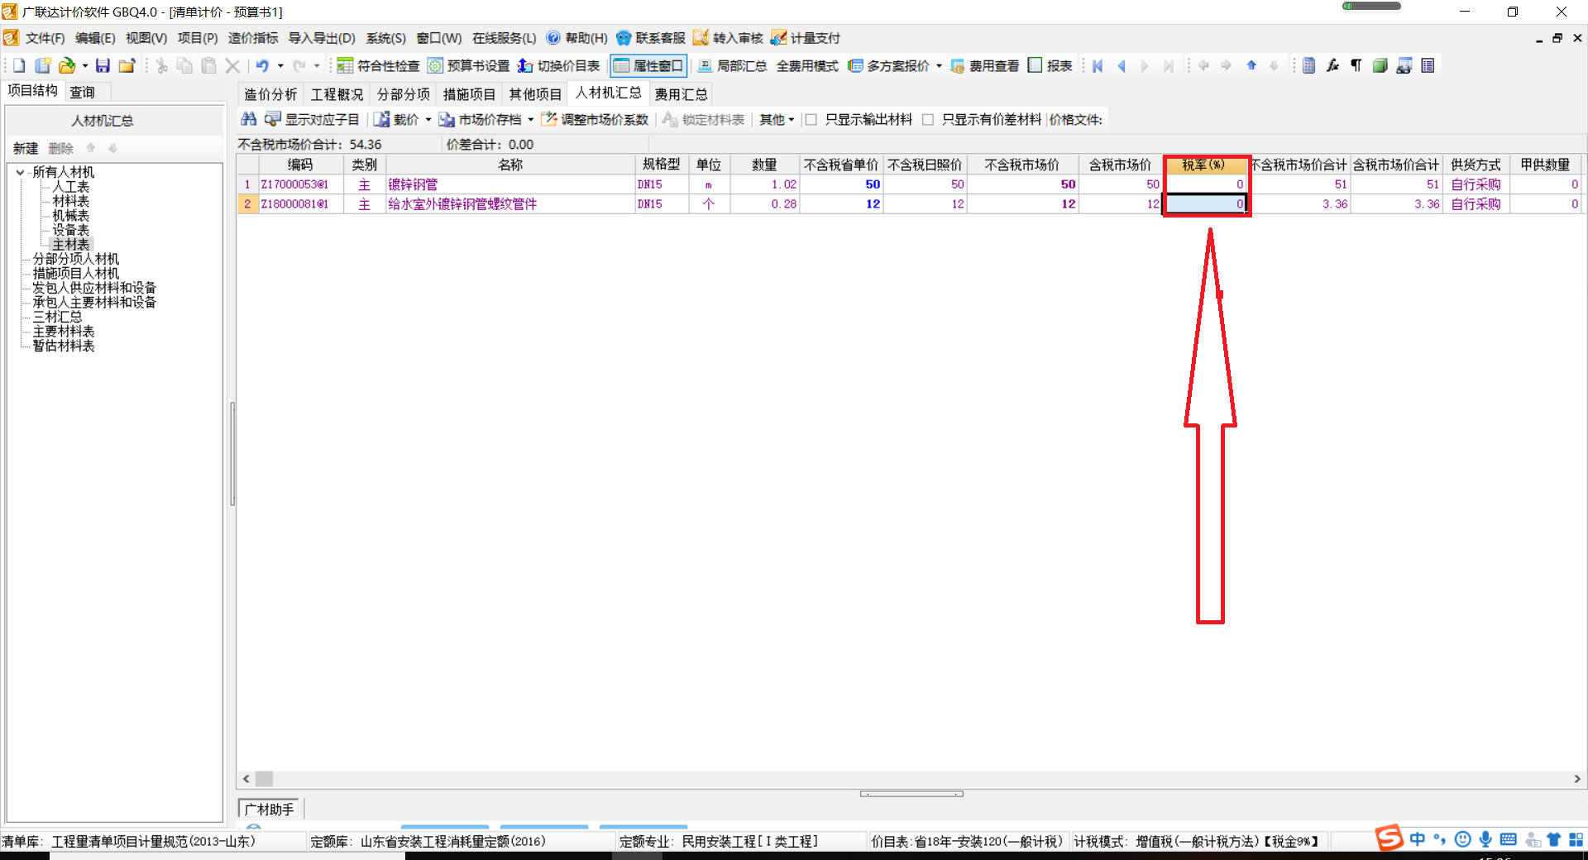Switch to the 造价分析 tab
The image size is (1588, 860).
click(x=270, y=94)
